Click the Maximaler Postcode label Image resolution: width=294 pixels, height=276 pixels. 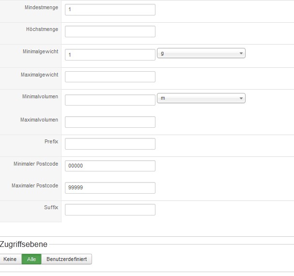[35, 185]
